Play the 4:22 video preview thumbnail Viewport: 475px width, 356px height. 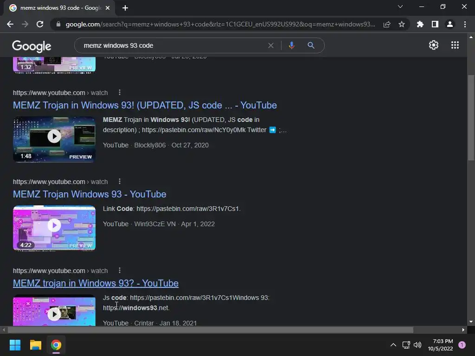coord(54,228)
